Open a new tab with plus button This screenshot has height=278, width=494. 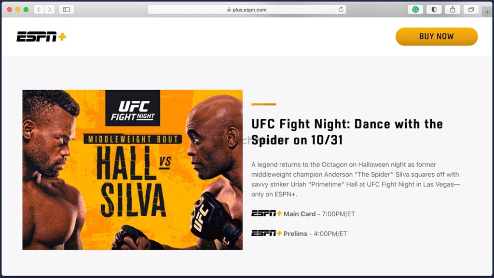coord(487,12)
